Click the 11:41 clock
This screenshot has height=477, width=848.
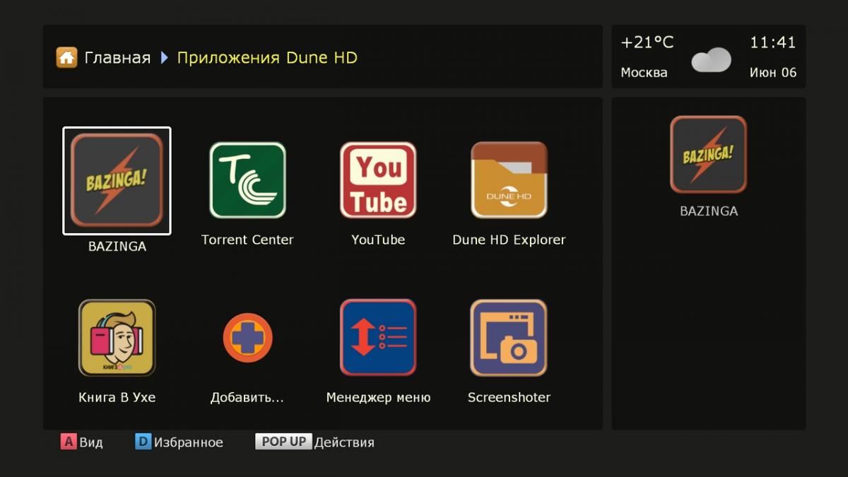click(772, 42)
